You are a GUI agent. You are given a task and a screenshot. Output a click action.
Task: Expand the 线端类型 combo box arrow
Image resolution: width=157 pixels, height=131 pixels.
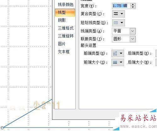point(133,31)
